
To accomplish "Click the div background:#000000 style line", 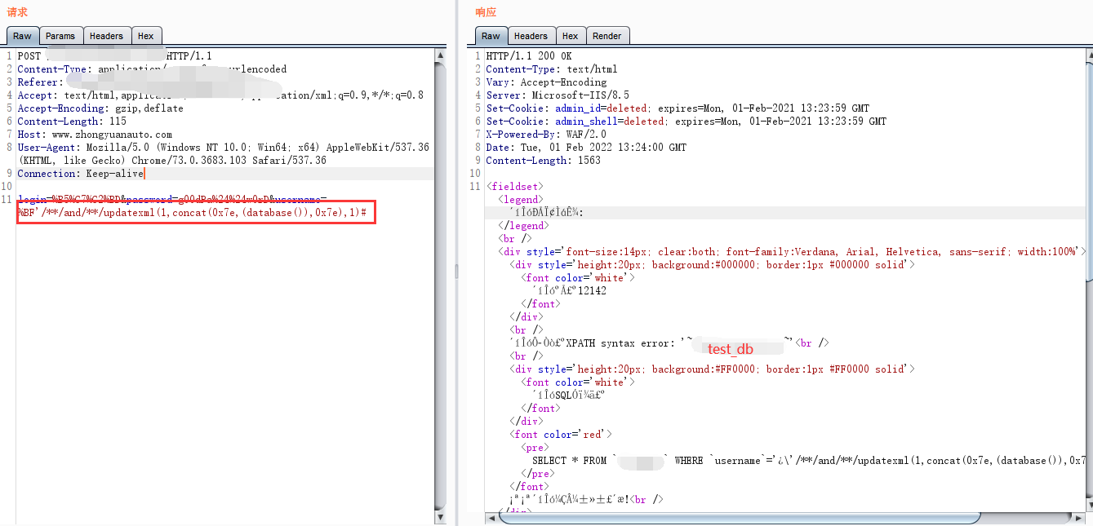I will [712, 265].
